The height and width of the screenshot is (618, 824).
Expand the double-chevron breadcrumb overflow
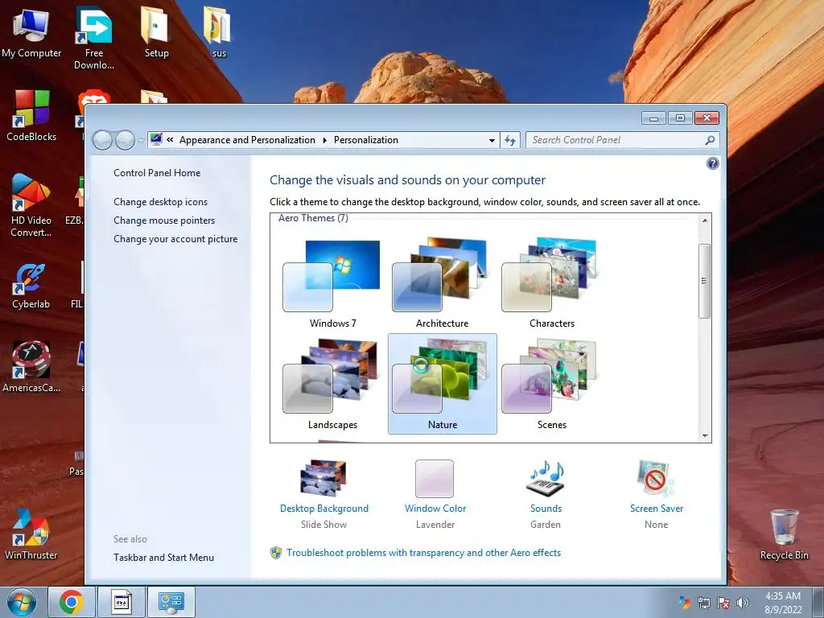(170, 140)
